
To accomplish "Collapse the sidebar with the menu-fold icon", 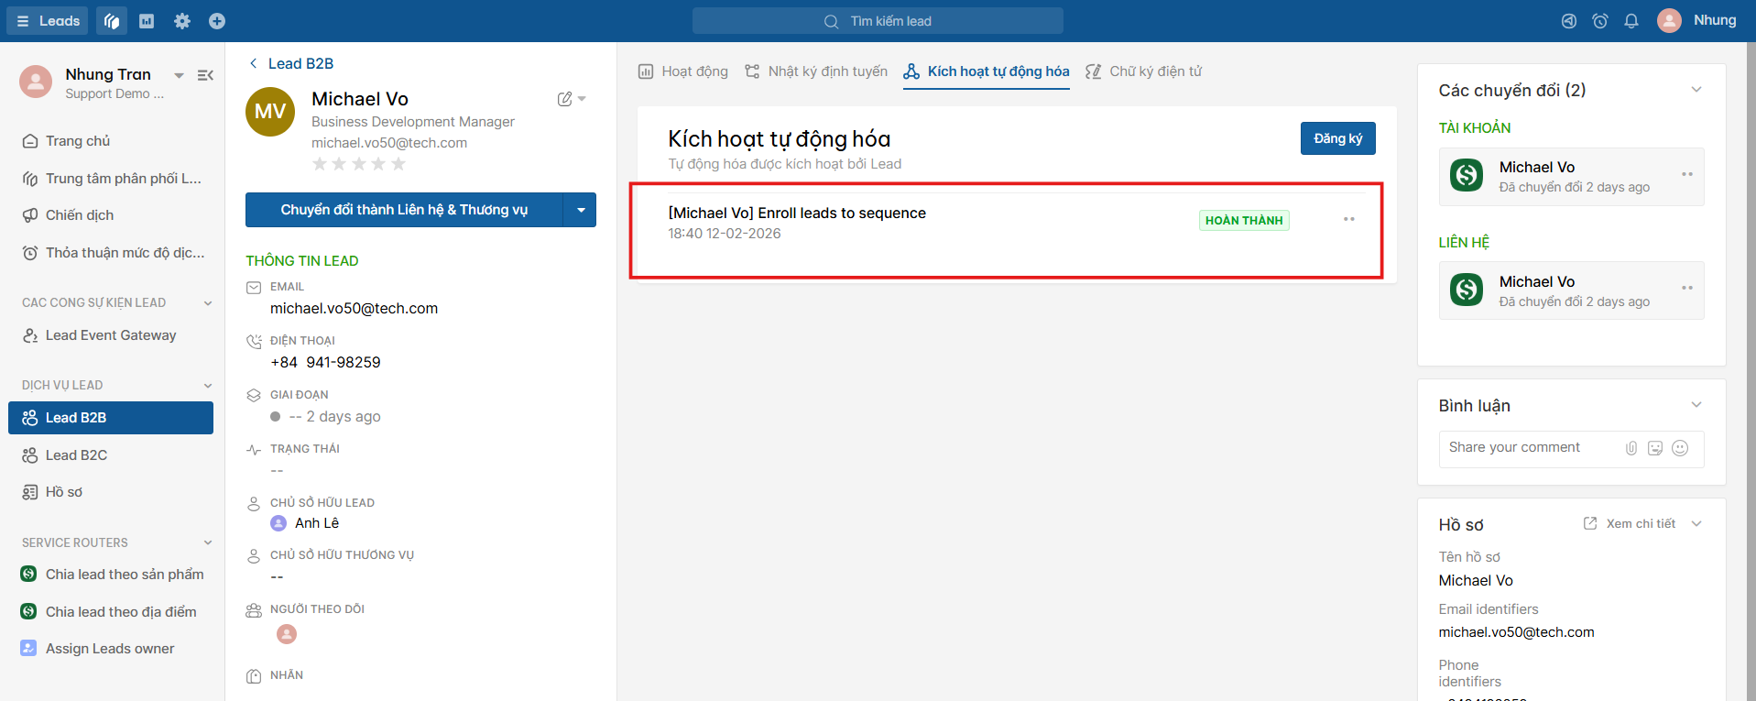I will coord(205,75).
